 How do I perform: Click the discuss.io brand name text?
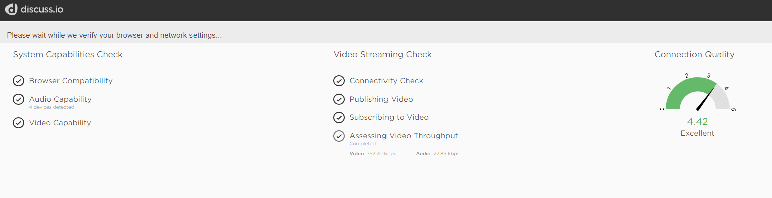click(42, 9)
